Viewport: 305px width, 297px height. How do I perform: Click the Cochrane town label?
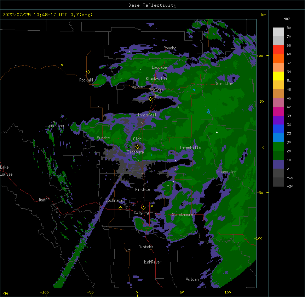pos(114,200)
